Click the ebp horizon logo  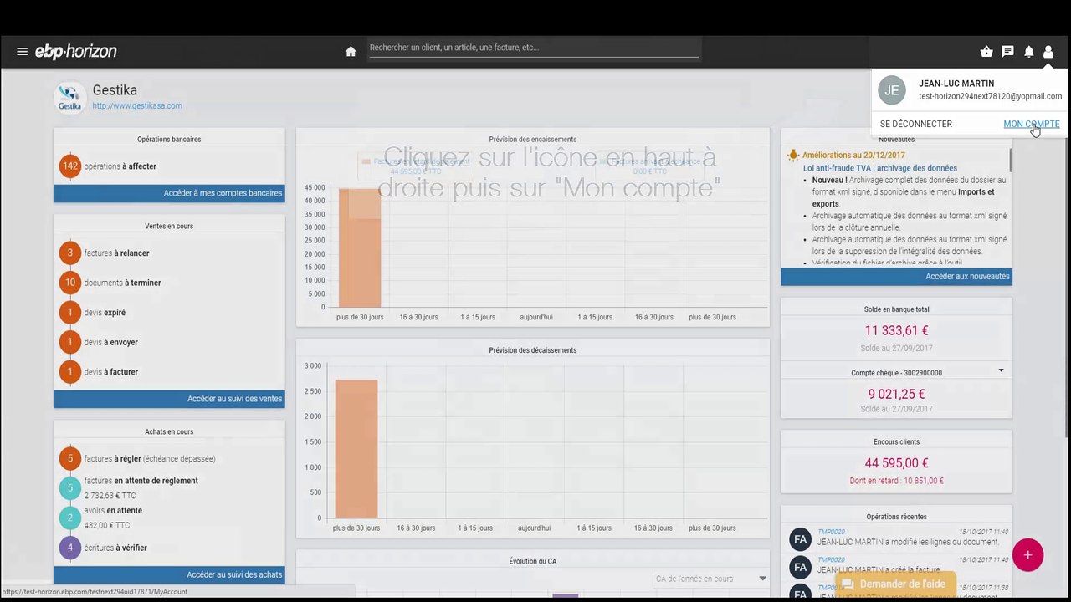click(75, 52)
